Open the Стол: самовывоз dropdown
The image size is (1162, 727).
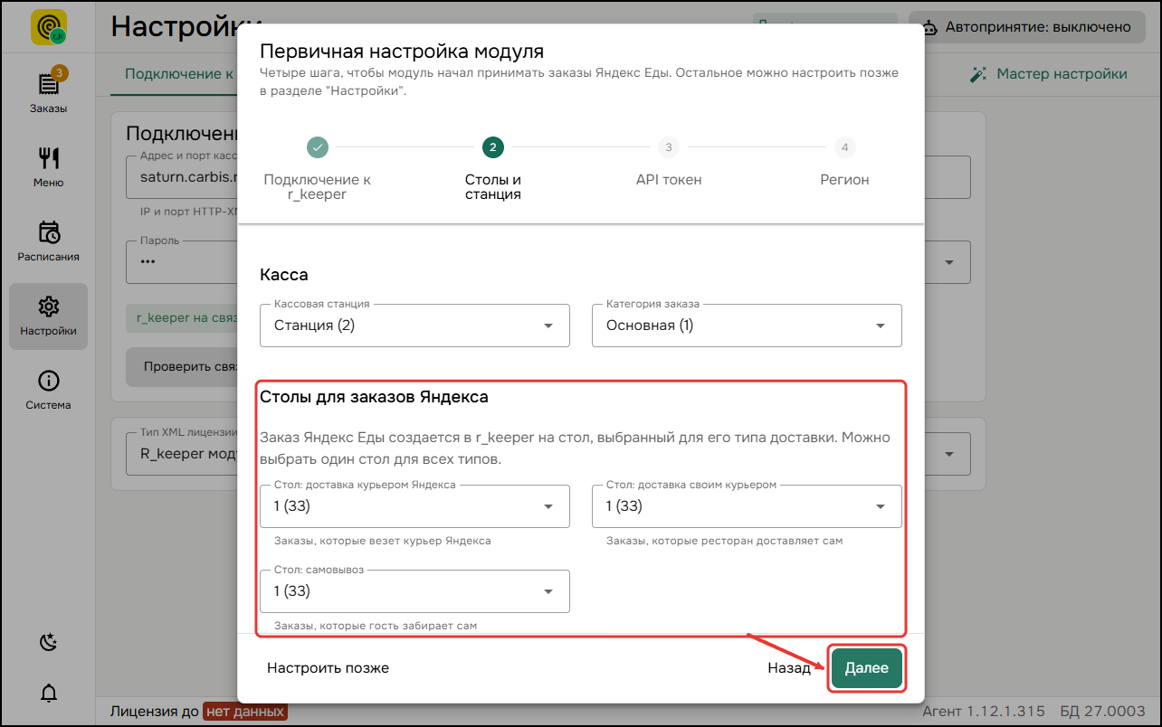tap(414, 591)
